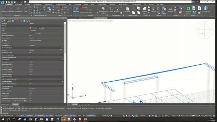The image size is (217, 122).
Task: Toggle ШАГ snap mode in status bar
Action: click(x=17, y=116)
